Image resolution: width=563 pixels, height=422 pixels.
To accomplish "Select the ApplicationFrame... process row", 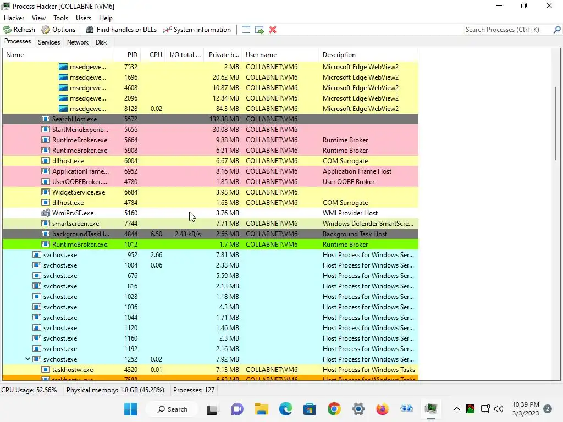I will 211,171.
